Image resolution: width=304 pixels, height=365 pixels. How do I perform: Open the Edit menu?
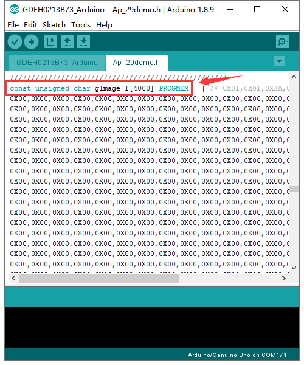(30, 25)
